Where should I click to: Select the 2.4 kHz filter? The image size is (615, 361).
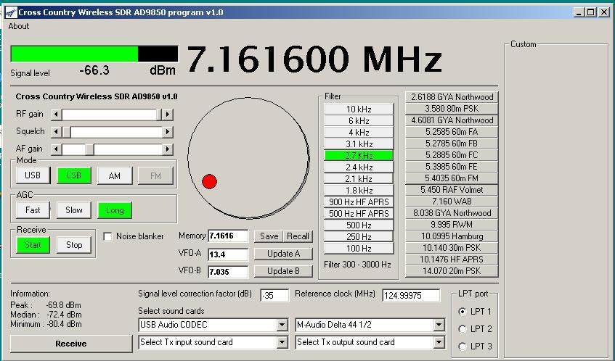coord(359,167)
